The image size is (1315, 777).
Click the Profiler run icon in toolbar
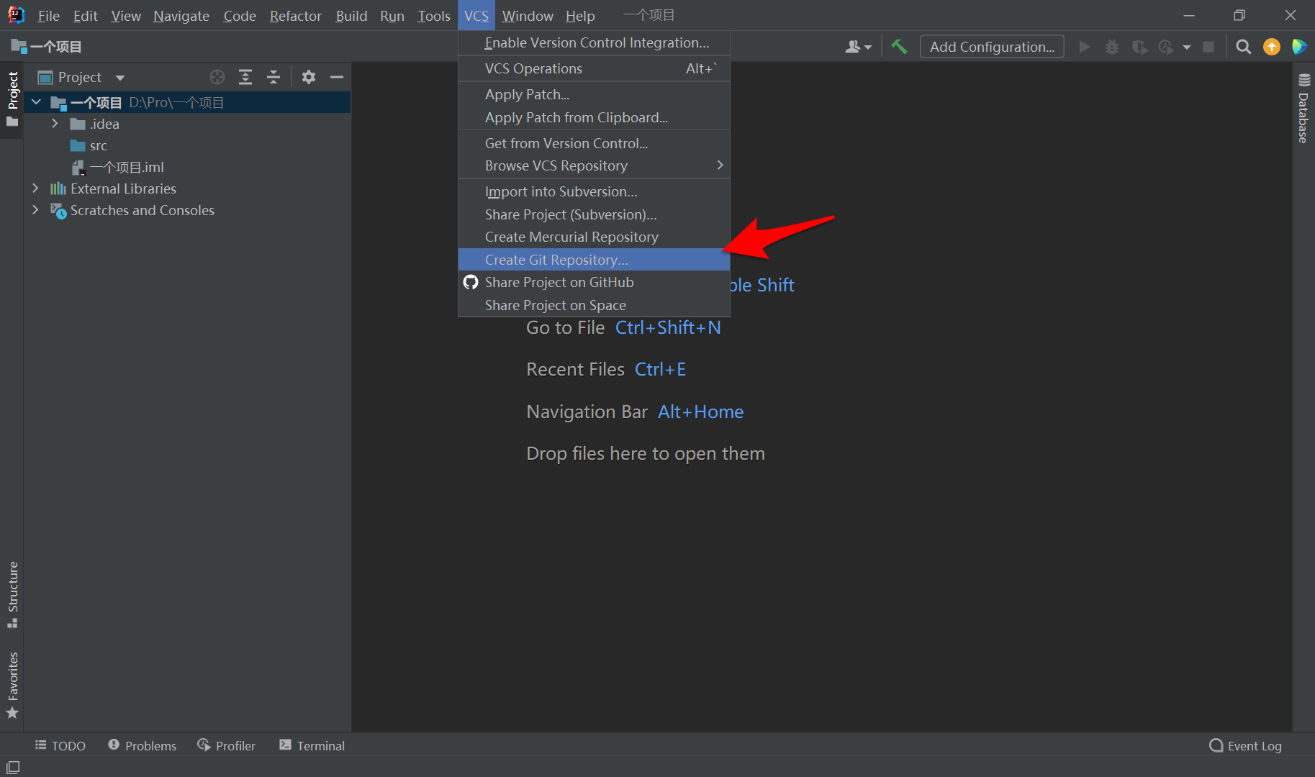tap(1166, 47)
